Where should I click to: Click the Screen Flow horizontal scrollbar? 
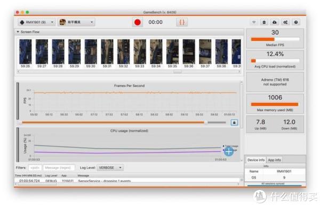coord(129,72)
